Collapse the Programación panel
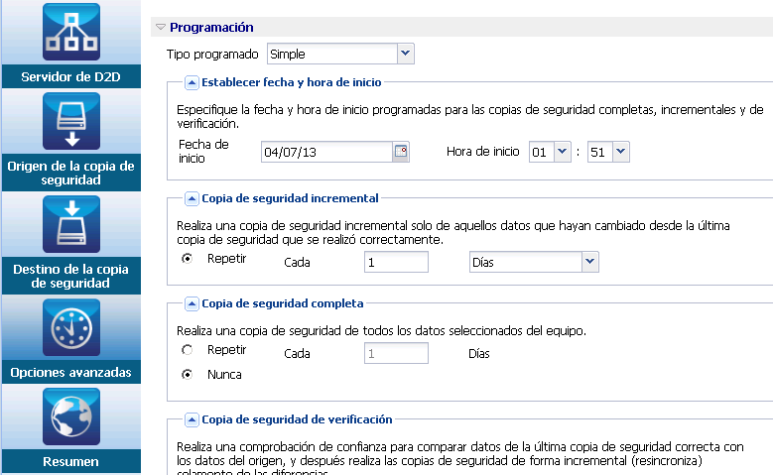 [x=161, y=28]
